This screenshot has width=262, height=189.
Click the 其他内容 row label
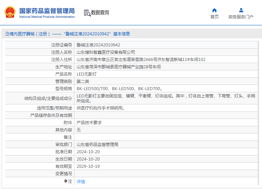point(64,130)
